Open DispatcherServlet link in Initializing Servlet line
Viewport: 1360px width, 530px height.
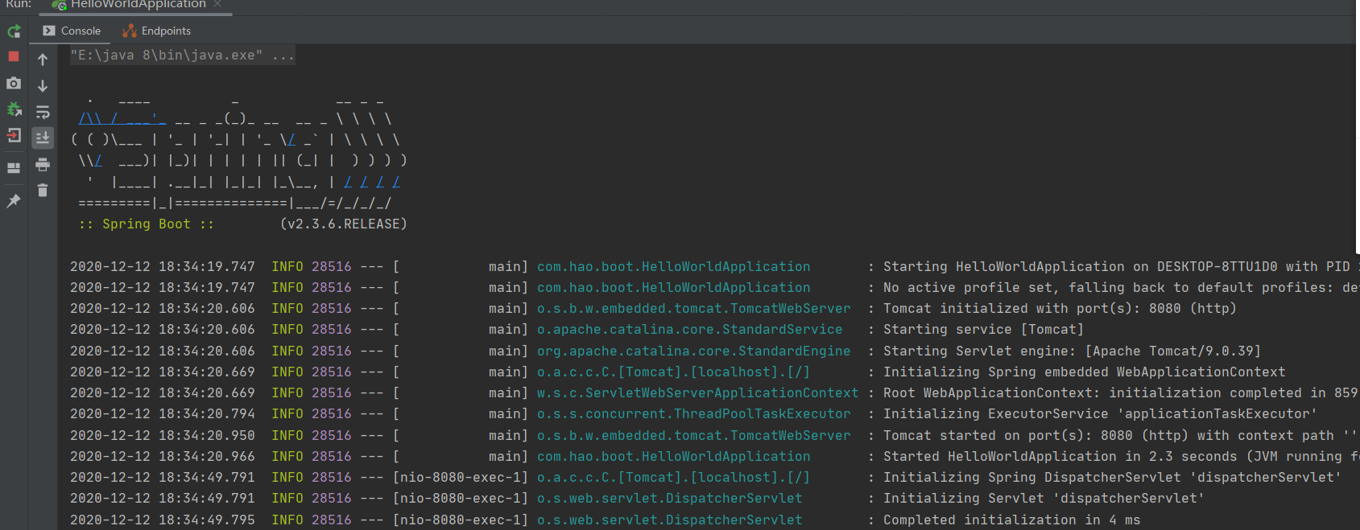[670, 498]
